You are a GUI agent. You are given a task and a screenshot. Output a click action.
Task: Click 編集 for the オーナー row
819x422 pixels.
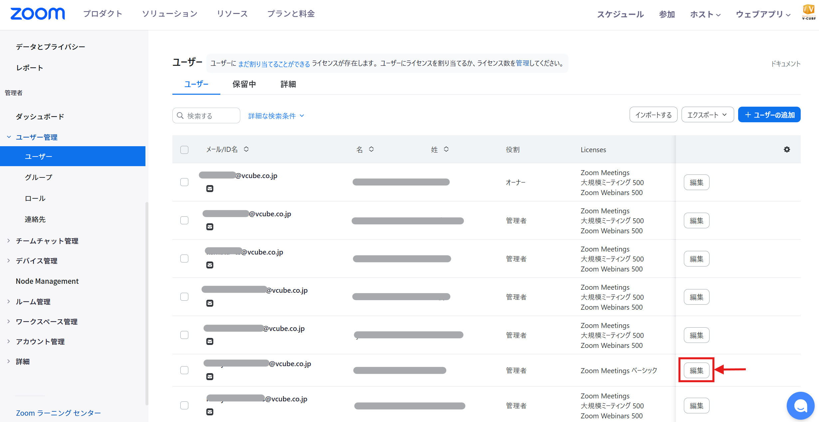(x=697, y=182)
